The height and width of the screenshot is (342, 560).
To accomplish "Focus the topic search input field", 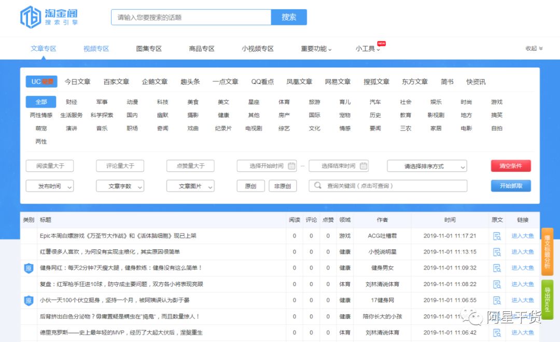I will (191, 17).
